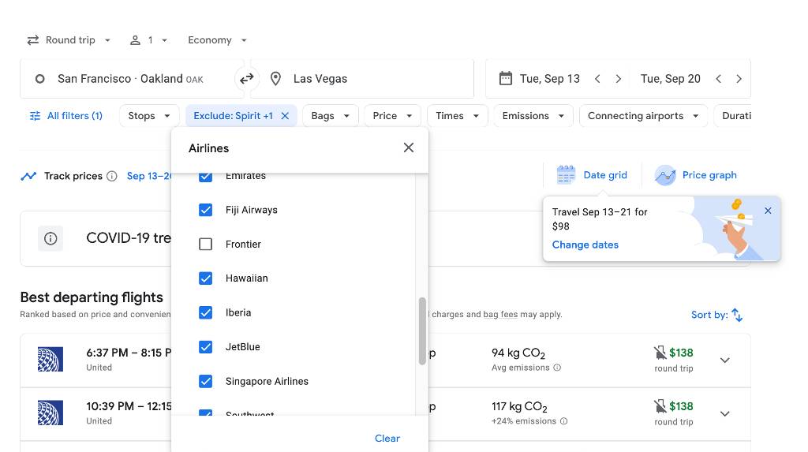Open the All filters sliders icon
Image resolution: width=808 pixels, height=452 pixels.
click(x=35, y=116)
